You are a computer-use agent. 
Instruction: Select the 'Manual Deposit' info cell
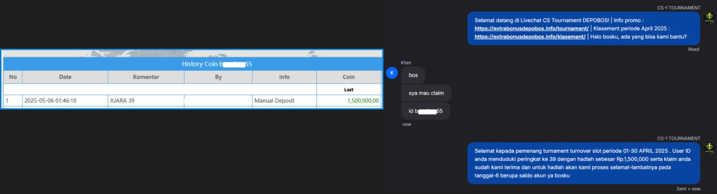(284, 100)
